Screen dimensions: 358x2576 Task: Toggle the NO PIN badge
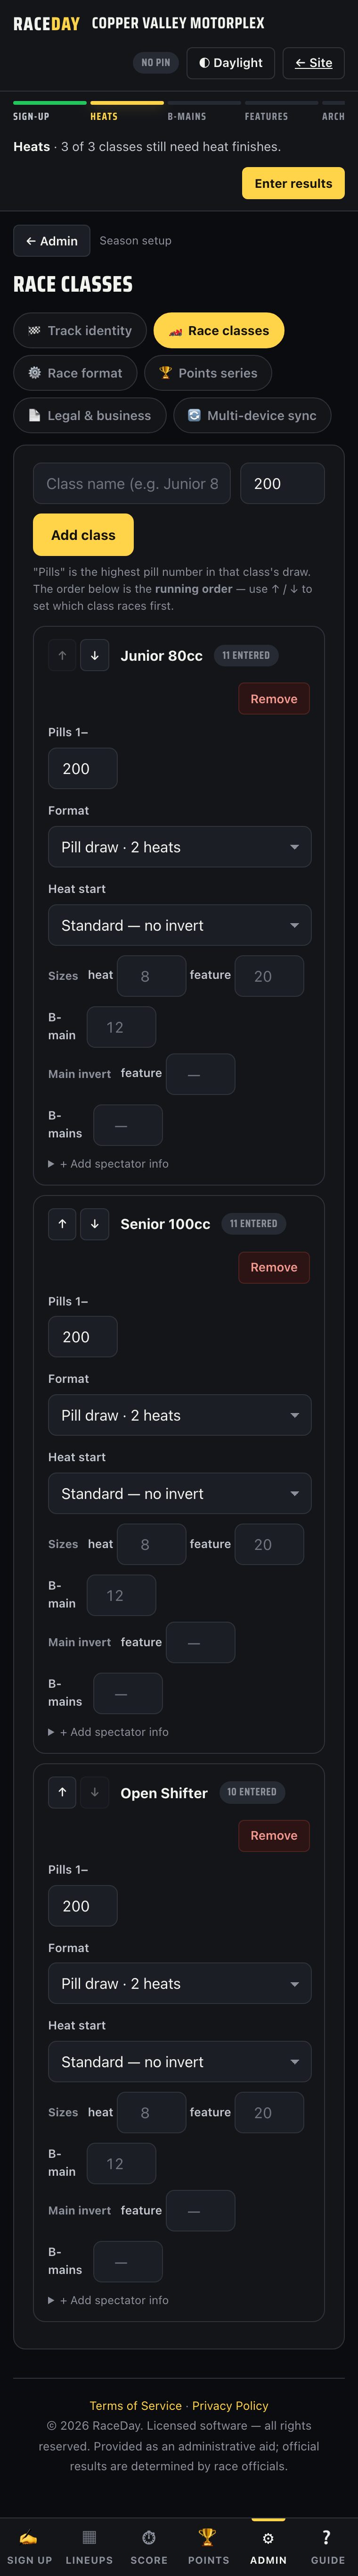(x=155, y=62)
